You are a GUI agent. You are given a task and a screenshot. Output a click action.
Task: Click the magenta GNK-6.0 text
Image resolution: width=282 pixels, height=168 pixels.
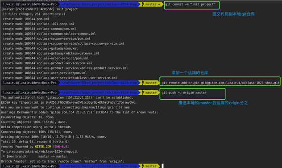click(x=61, y=147)
